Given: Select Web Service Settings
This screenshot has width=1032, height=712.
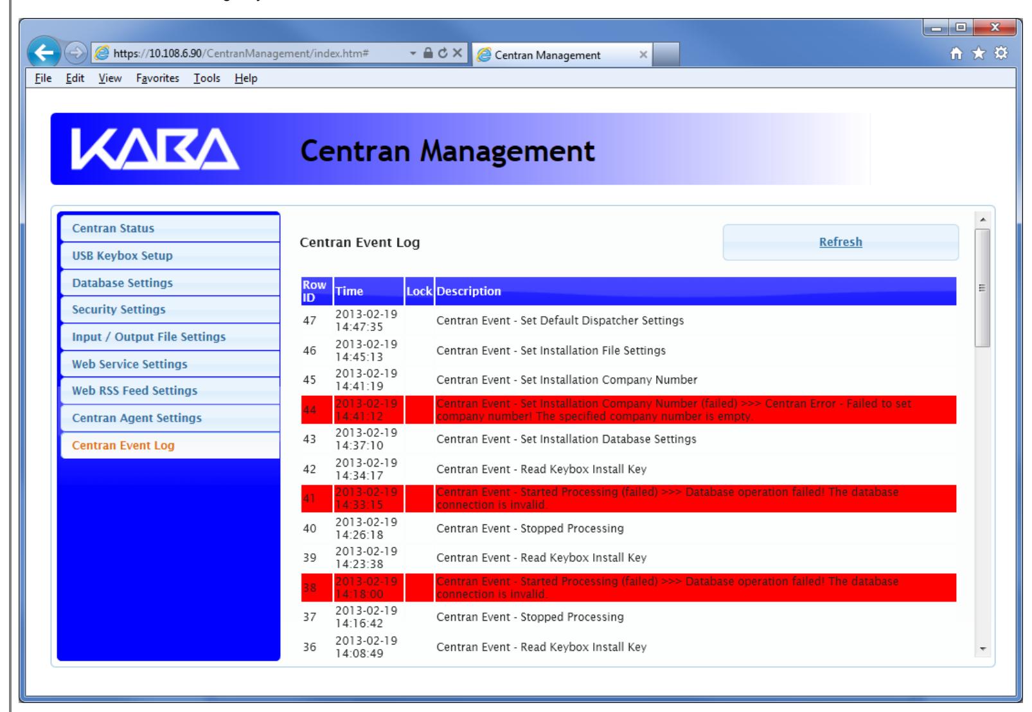Looking at the screenshot, I should pos(170,364).
